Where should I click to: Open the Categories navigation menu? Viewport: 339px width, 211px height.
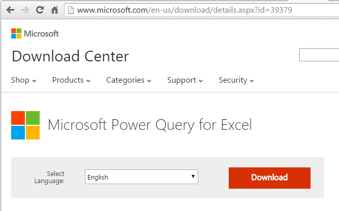[129, 80]
